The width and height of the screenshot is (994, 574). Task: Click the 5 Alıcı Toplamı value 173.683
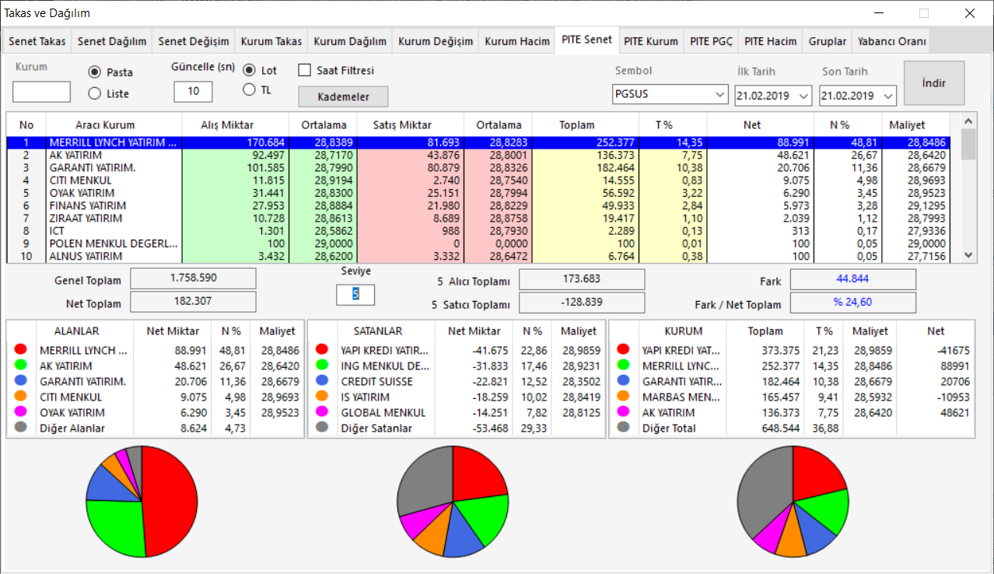pos(582,279)
